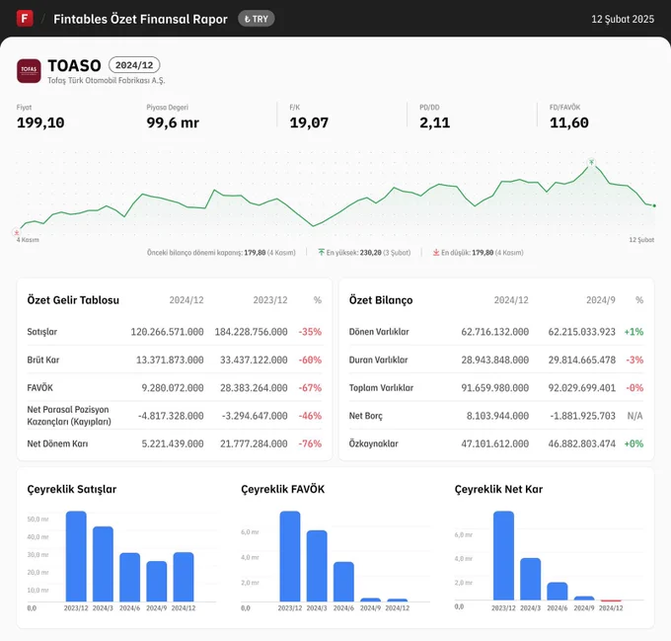Click the red down-arrow icon beside En düşük
This screenshot has width=671, height=641.
[436, 252]
